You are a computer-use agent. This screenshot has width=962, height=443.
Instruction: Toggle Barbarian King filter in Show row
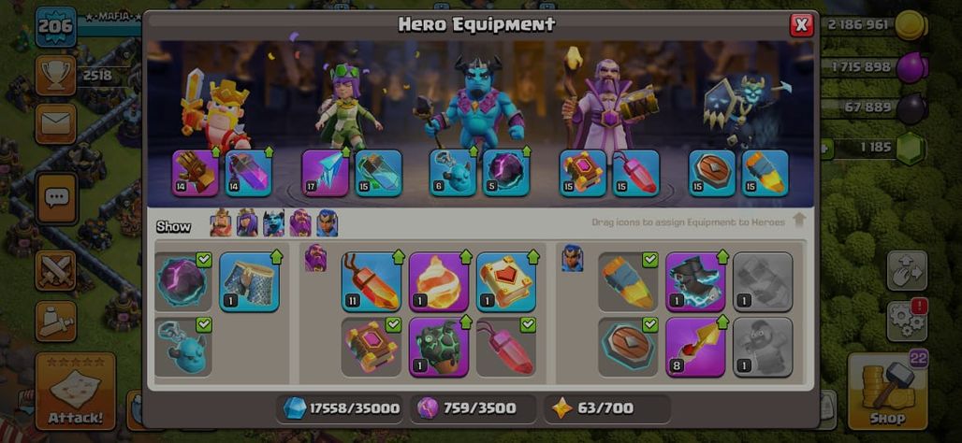221,223
